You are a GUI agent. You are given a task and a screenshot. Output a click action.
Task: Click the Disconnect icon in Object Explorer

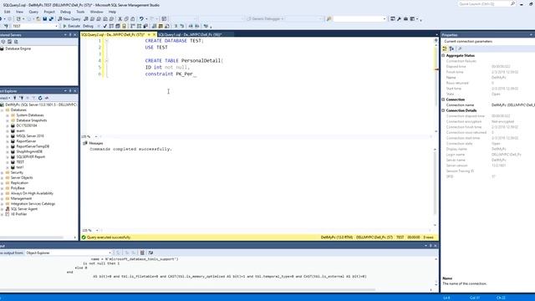point(21,98)
